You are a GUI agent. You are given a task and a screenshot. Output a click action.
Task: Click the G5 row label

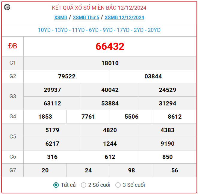click(x=13, y=137)
